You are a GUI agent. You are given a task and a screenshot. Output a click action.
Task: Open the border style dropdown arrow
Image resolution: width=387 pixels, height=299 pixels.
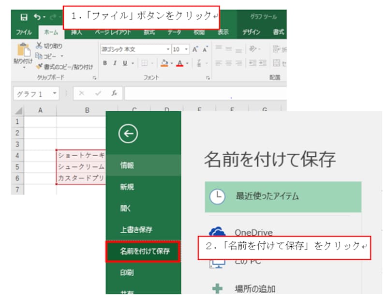tap(151, 63)
